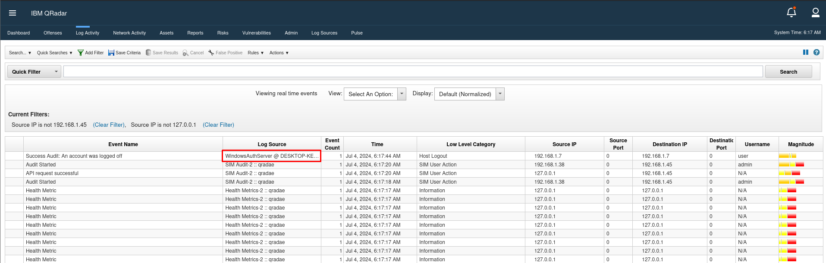Select the Log Activity tab

[x=88, y=33]
